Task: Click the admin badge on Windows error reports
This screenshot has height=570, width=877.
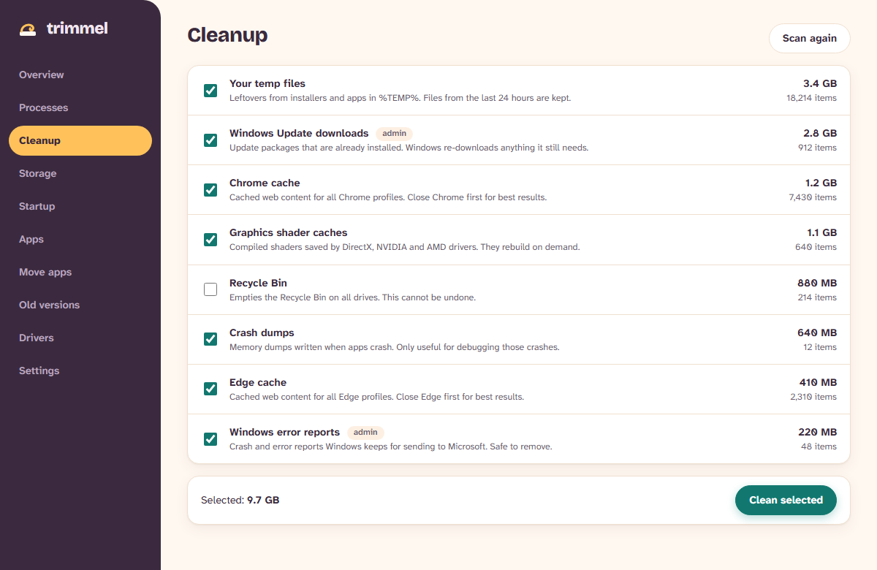Action: pos(365,433)
